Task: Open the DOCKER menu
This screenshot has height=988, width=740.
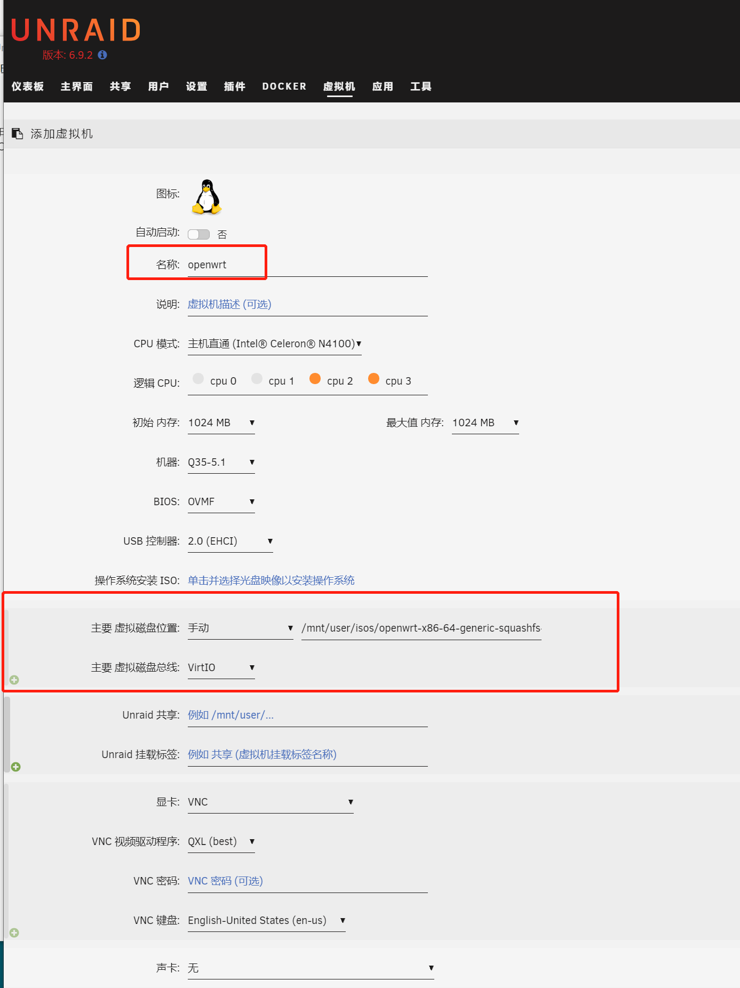Action: point(284,86)
